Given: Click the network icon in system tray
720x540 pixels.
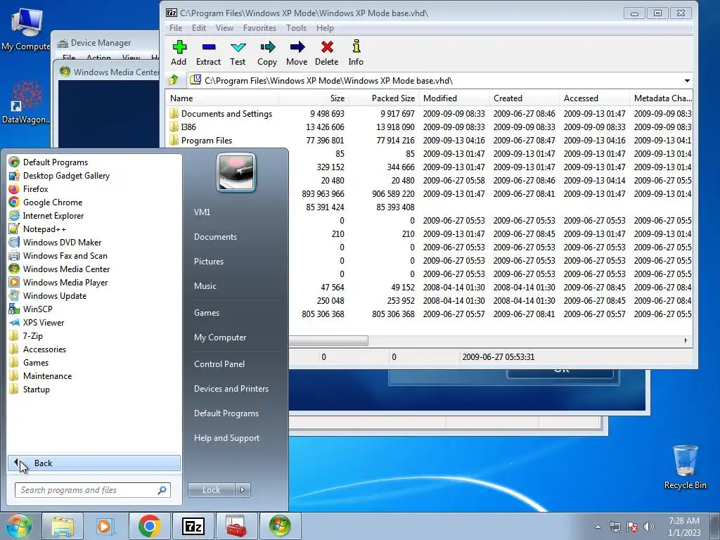Looking at the screenshot, I should (x=615, y=527).
